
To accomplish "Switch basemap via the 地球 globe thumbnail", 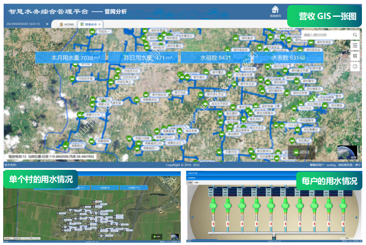I will (x=347, y=153).
